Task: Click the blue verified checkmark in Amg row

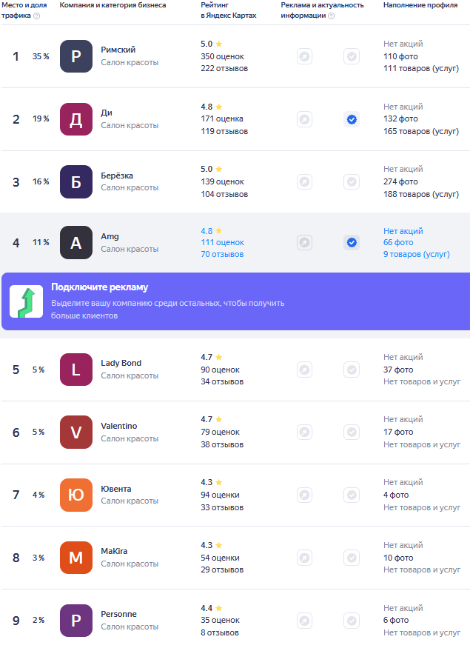Action: [x=352, y=242]
